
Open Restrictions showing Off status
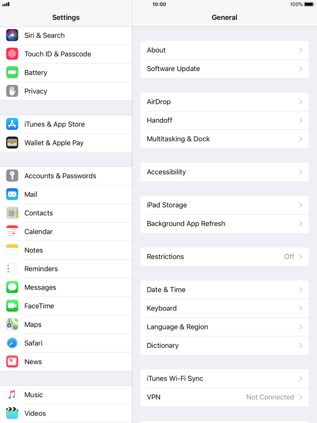[x=224, y=257]
